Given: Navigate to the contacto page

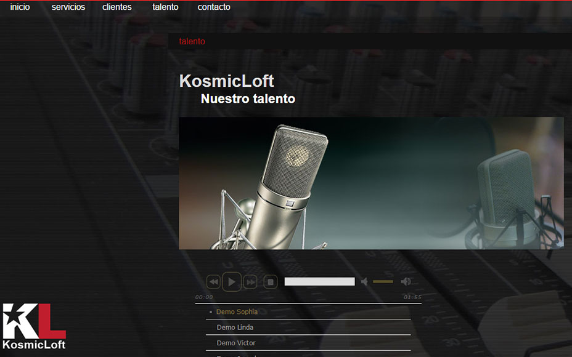Looking at the screenshot, I should point(214,7).
